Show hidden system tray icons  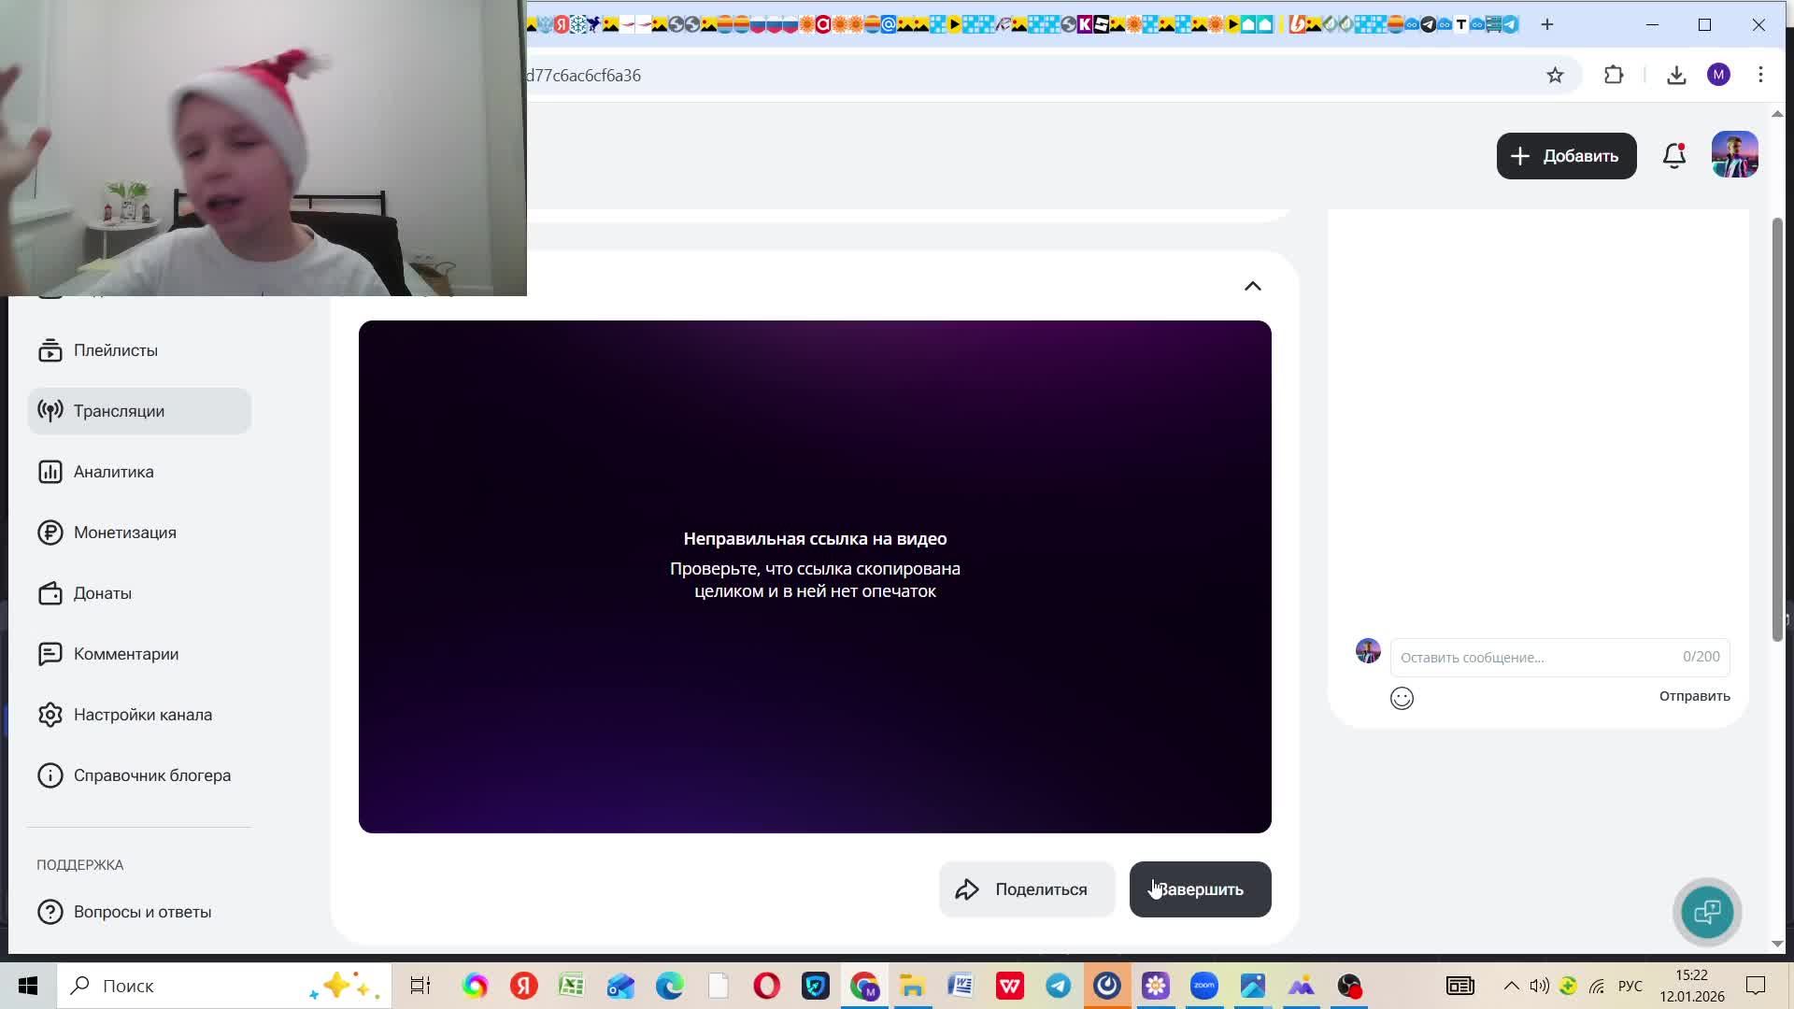[1511, 986]
